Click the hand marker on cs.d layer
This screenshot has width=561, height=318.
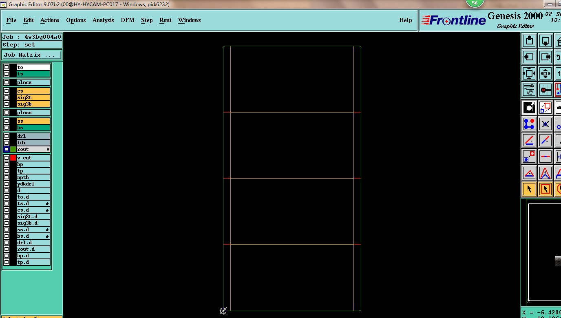tap(47, 210)
